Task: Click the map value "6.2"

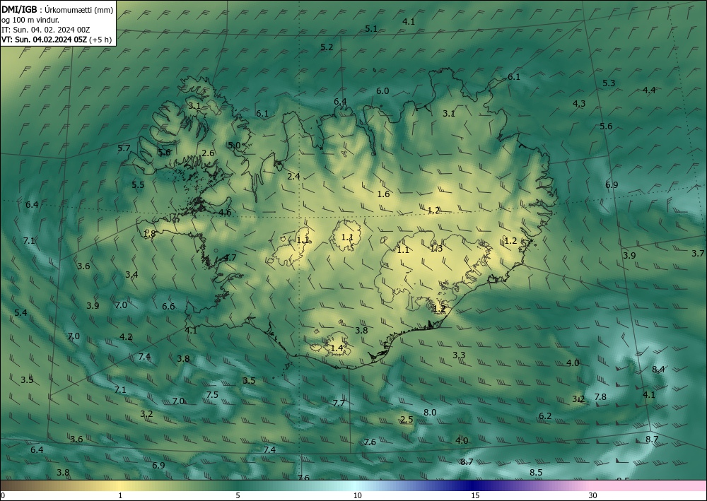Action: coord(545,415)
